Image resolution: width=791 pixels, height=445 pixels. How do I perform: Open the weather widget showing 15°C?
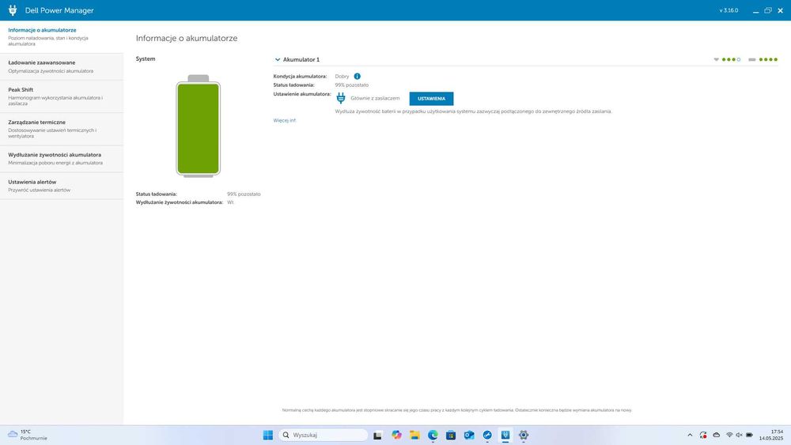28,435
